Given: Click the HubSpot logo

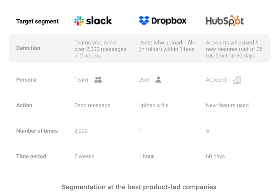Looking at the screenshot, I should 225,21.
